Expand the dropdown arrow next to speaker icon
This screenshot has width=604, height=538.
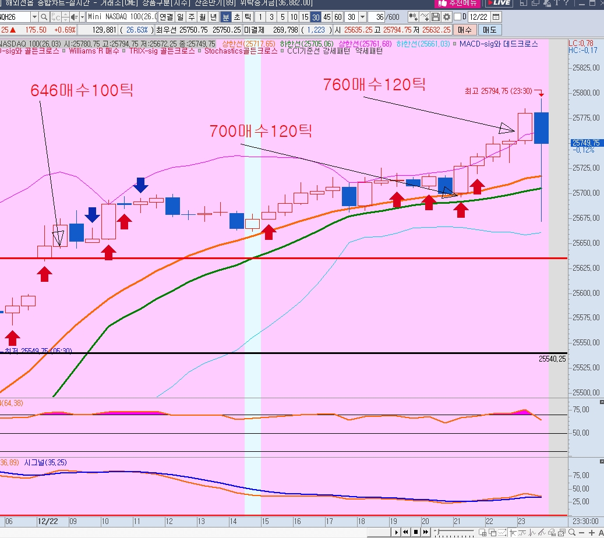(x=82, y=17)
